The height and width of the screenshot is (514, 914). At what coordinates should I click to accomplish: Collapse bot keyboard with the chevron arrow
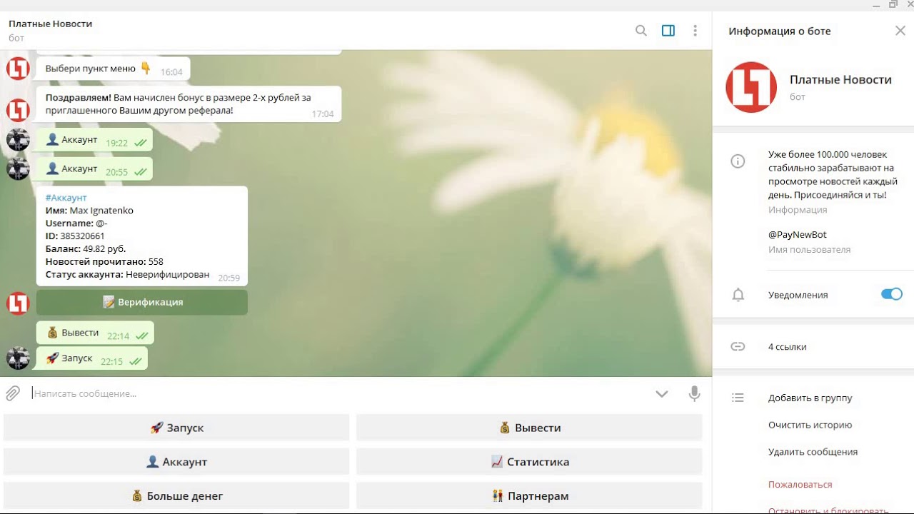[662, 393]
